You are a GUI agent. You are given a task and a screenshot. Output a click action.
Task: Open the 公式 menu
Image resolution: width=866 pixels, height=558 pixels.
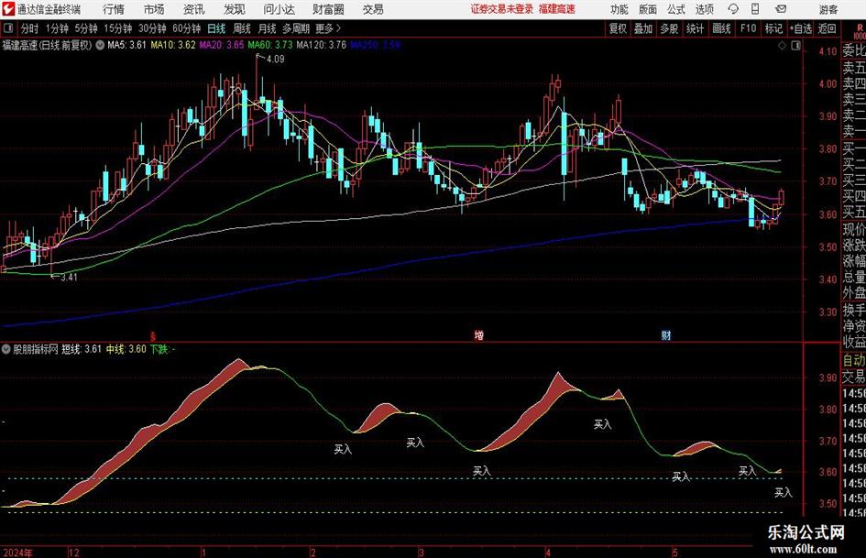(x=676, y=9)
